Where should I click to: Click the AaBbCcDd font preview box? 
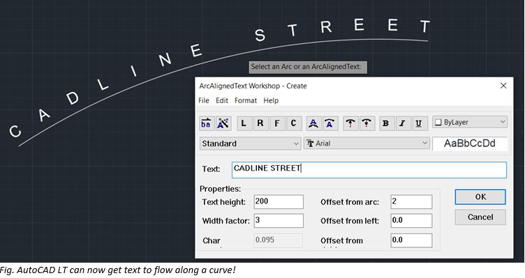pyautogui.click(x=470, y=144)
